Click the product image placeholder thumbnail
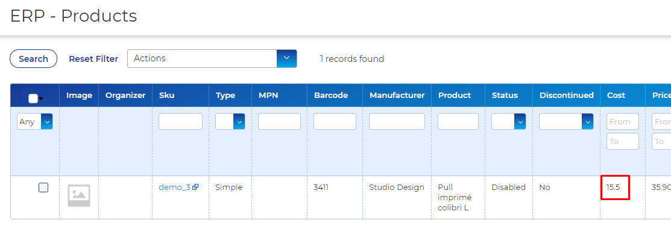This screenshot has height=247, width=671. 79,195
